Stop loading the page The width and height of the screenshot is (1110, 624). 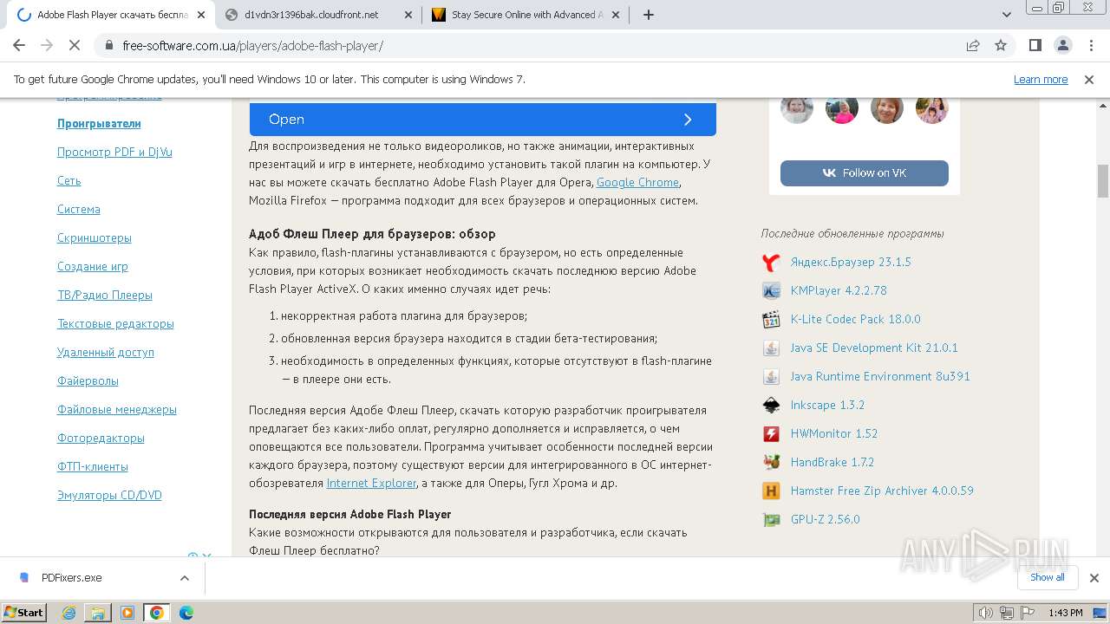click(x=75, y=45)
